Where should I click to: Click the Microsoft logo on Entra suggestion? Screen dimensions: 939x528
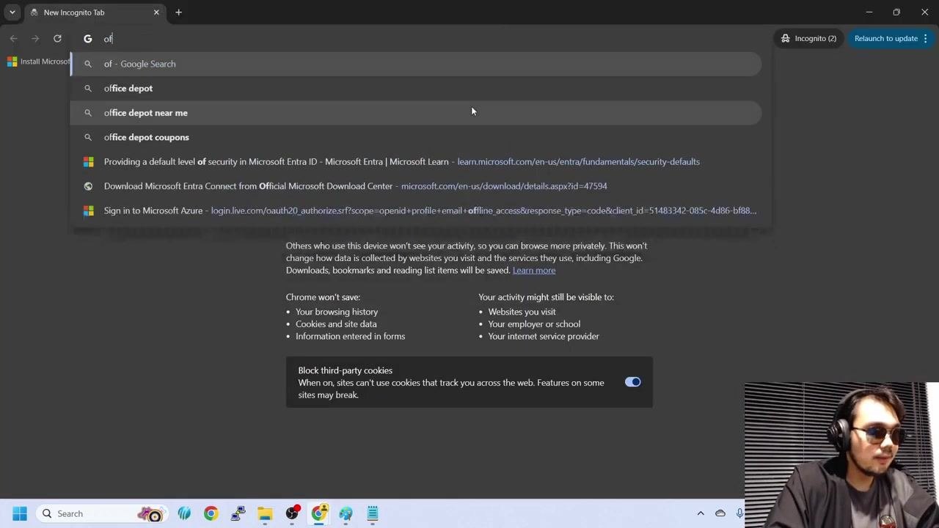(88, 161)
